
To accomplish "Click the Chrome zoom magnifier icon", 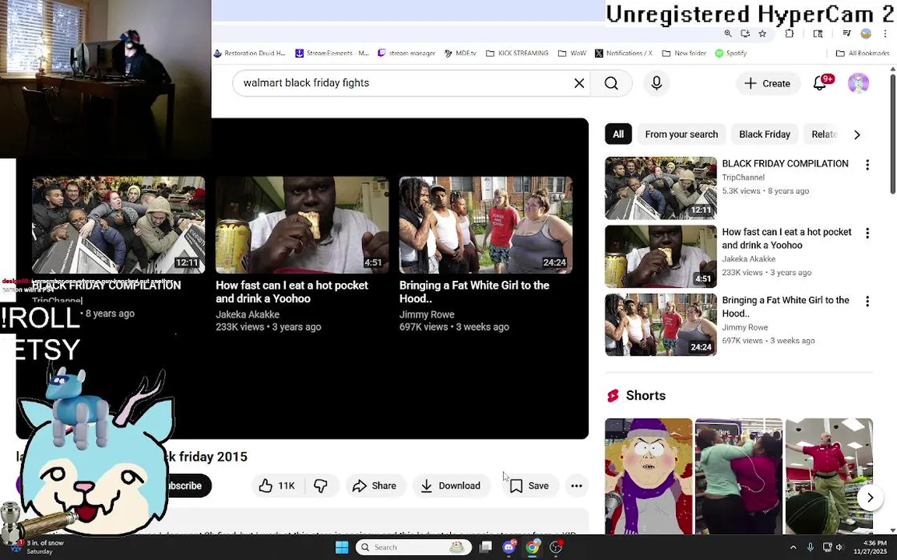I will [x=728, y=33].
